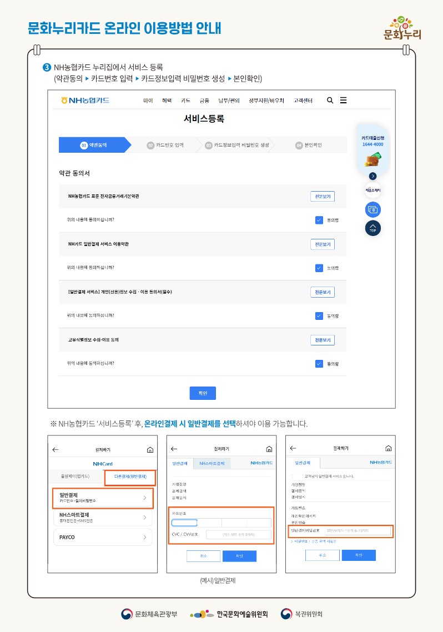Click the 복권위원회 footer logo
Image resolution: width=443 pixels, height=632 pixels.
(301, 614)
